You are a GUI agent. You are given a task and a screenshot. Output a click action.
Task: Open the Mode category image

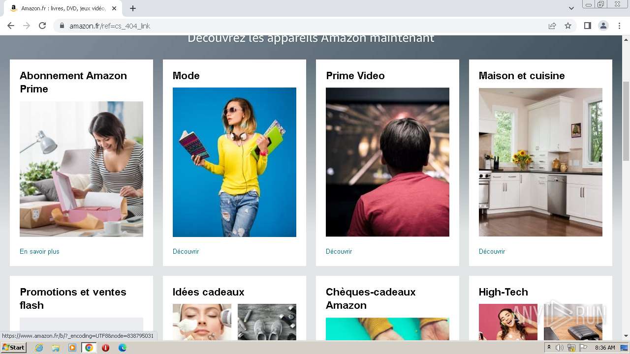(x=234, y=162)
